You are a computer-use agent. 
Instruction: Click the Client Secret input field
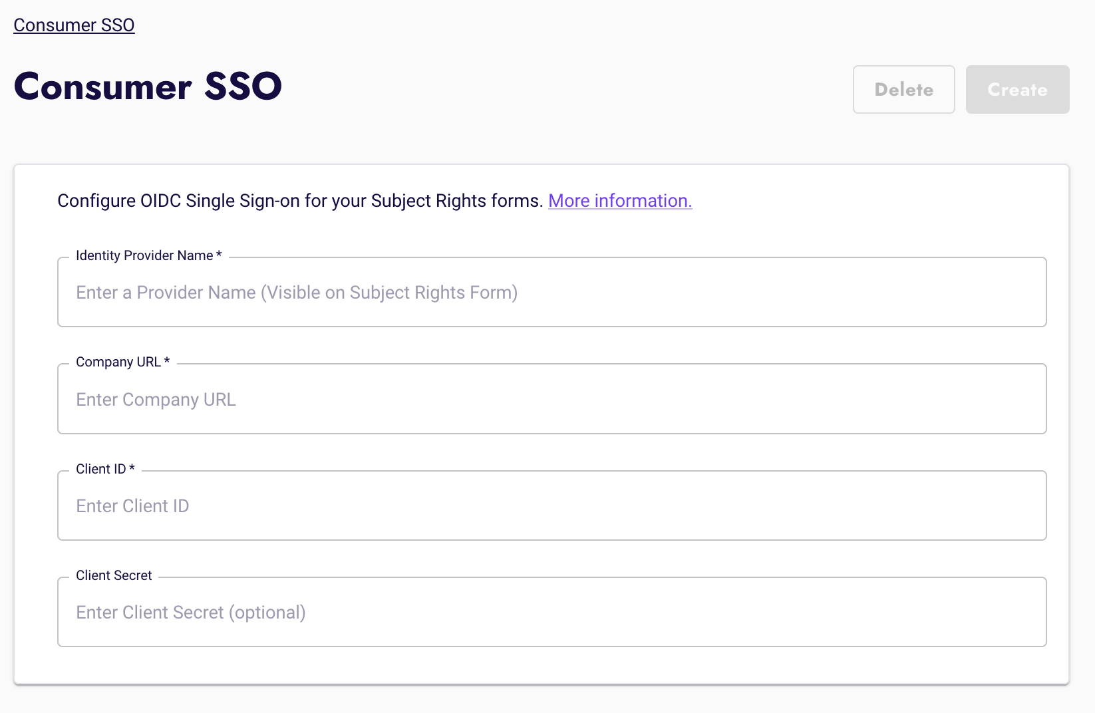552,612
